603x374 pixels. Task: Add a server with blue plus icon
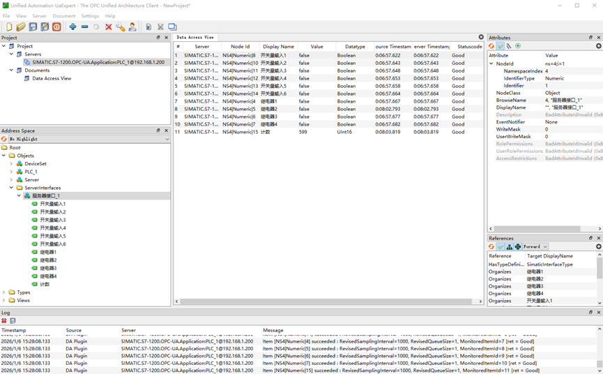[72, 27]
